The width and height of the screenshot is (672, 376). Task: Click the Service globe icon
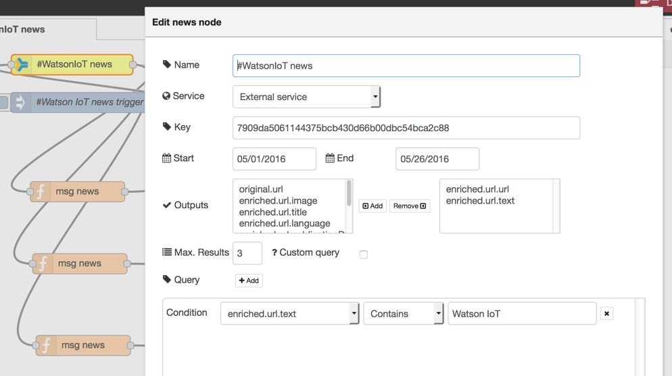tap(166, 96)
